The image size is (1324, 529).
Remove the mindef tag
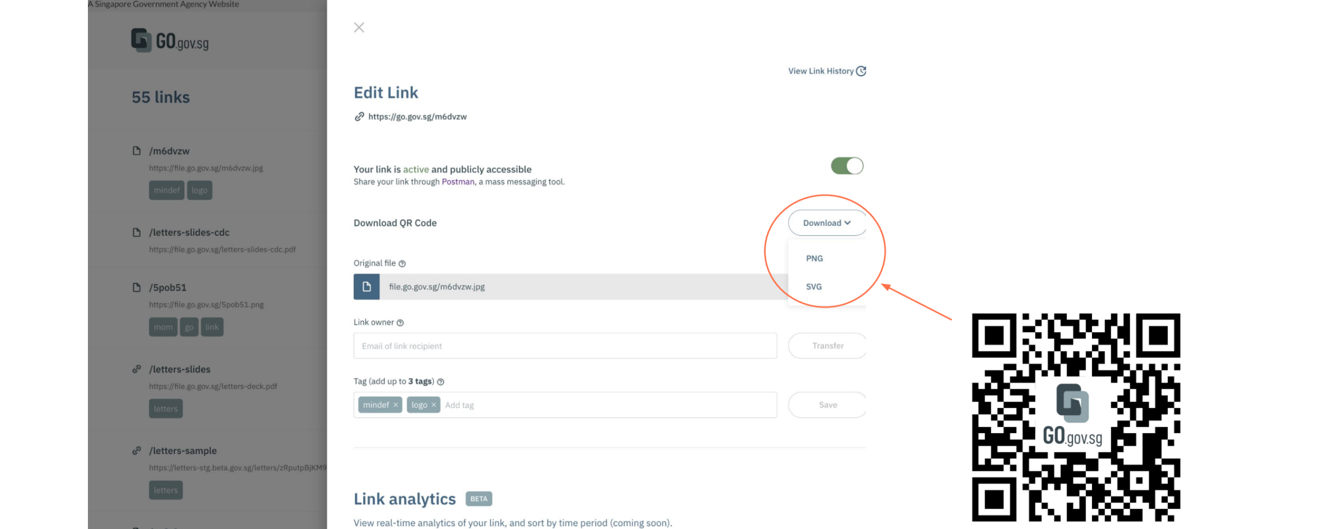click(x=395, y=405)
